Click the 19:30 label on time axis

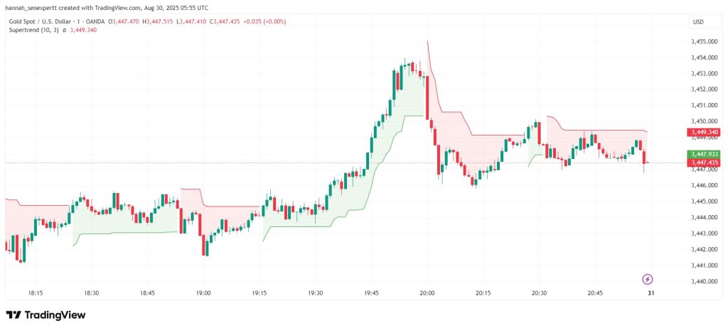pos(315,293)
